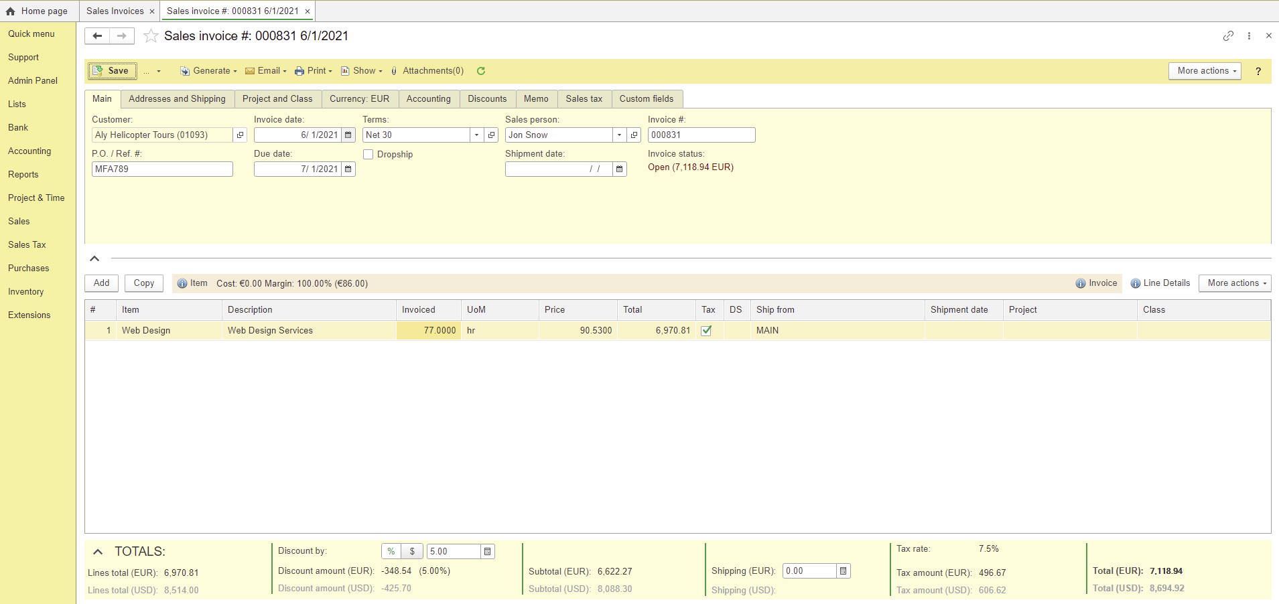Viewport: 1279px width, 604px height.
Task: Switch discount mode to percent
Action: coord(391,552)
